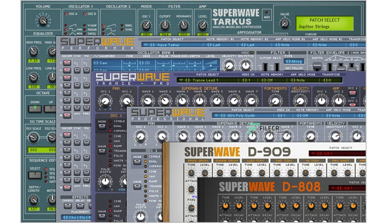
Task: Click the Bass Drum Tune knob on D-909
Action: tap(191, 173)
